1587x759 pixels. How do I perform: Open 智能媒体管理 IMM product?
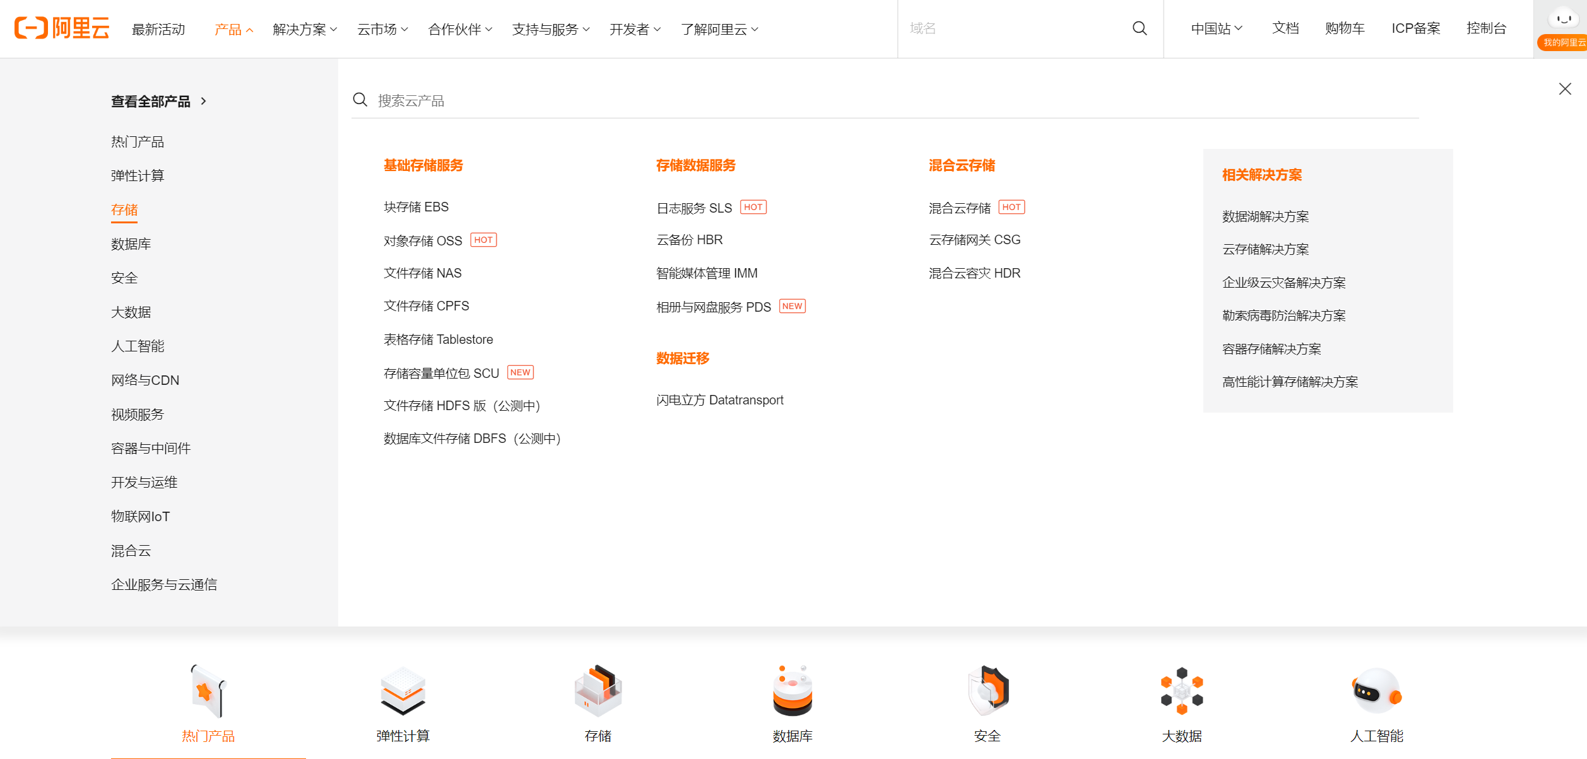(707, 273)
